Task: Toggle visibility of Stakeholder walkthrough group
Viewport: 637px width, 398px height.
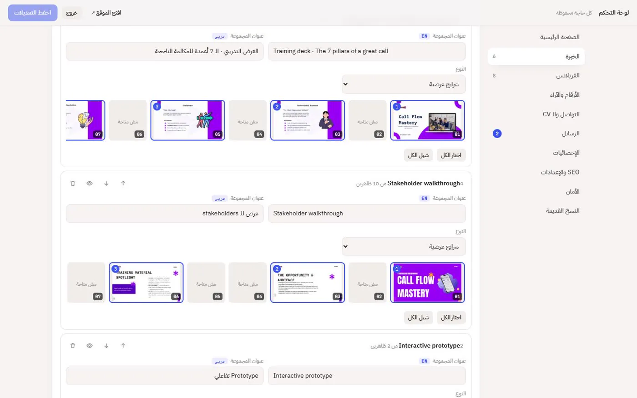Action: point(90,184)
